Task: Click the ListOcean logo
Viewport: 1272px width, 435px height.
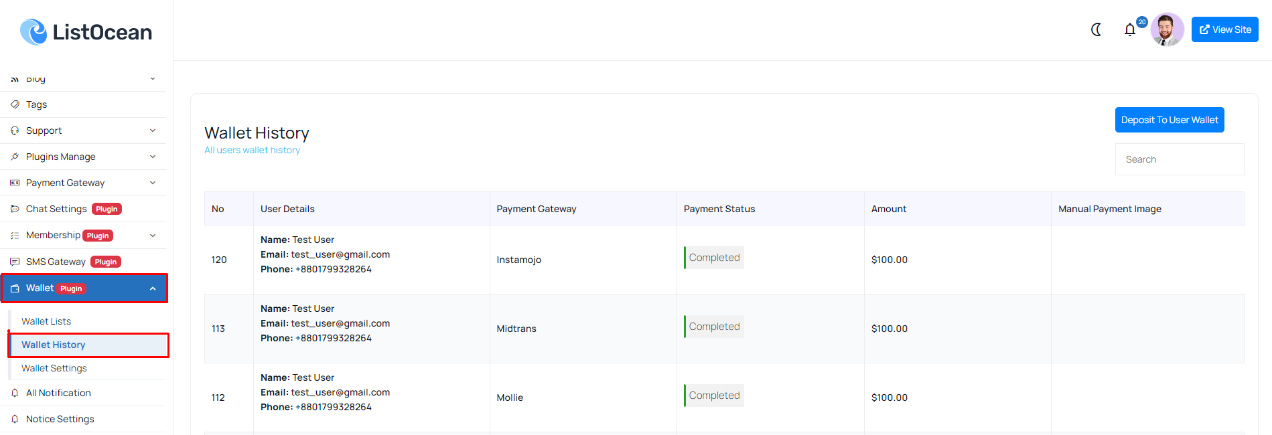Action: (x=86, y=31)
